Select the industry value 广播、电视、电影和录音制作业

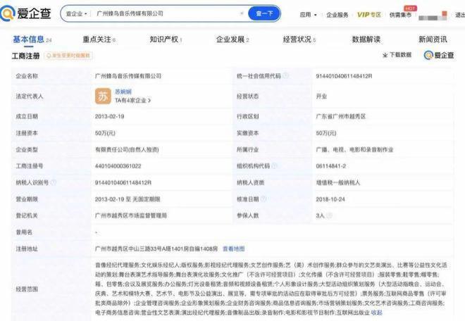click(x=354, y=150)
